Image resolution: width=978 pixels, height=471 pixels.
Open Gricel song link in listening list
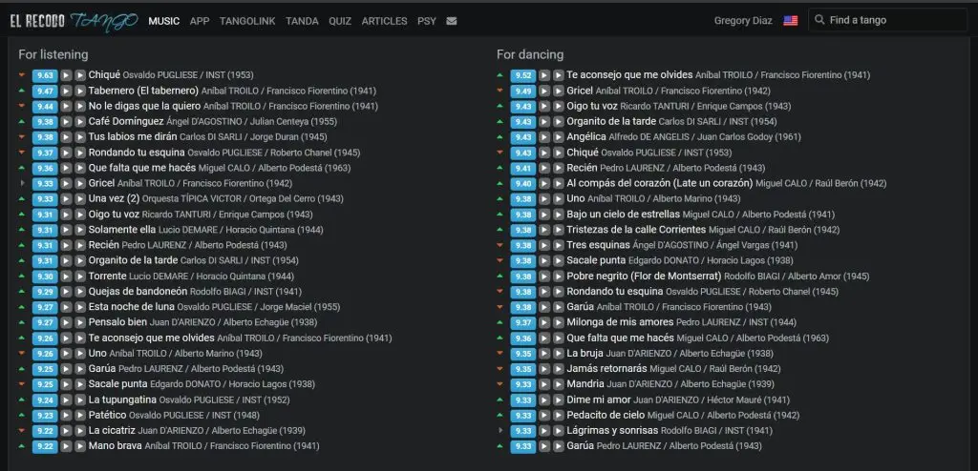coord(101,184)
